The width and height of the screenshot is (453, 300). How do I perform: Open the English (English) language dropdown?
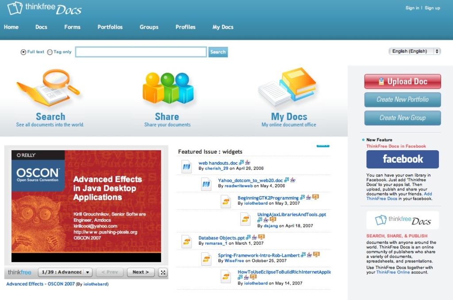click(415, 51)
